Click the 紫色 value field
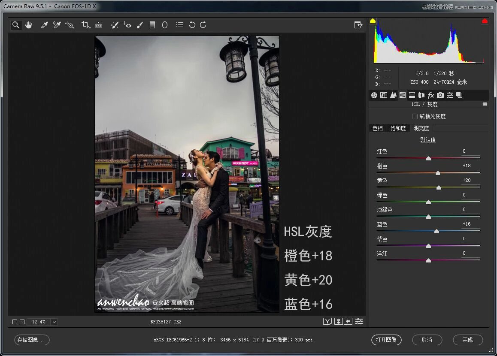Screen dimensions: 497x356 [470, 238]
